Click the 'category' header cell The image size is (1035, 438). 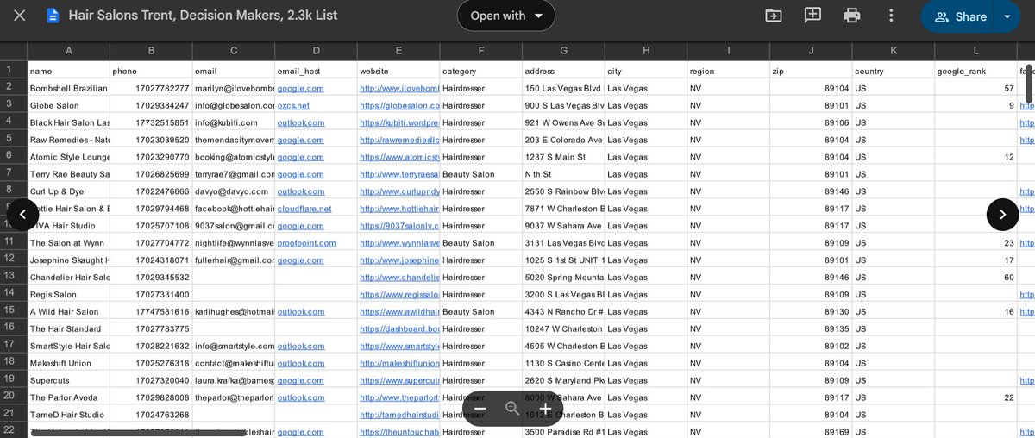tap(480, 71)
